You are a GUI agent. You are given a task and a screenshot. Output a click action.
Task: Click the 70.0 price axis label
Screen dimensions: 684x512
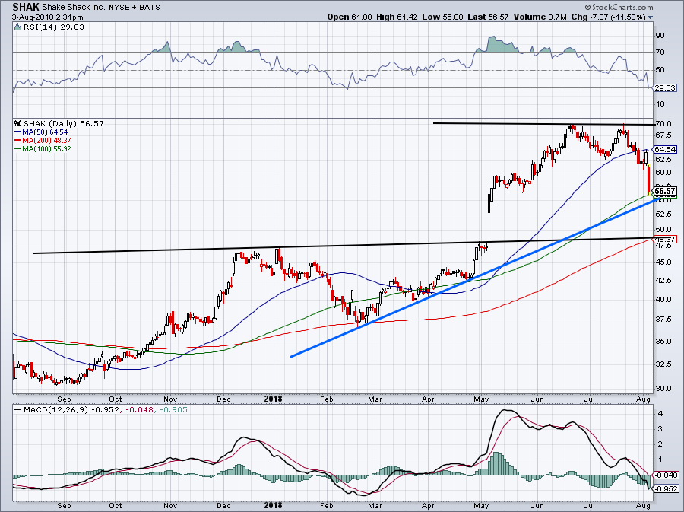click(x=663, y=124)
